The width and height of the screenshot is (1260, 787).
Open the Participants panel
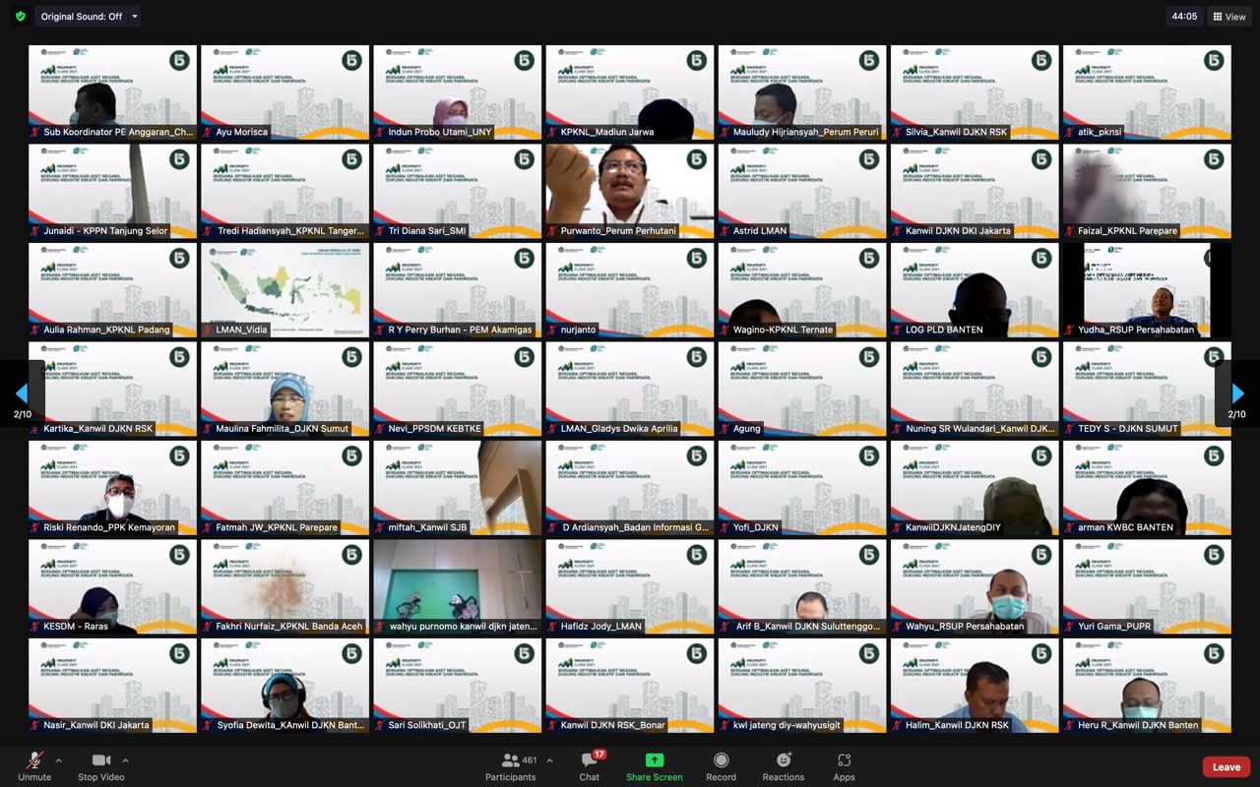click(510, 766)
